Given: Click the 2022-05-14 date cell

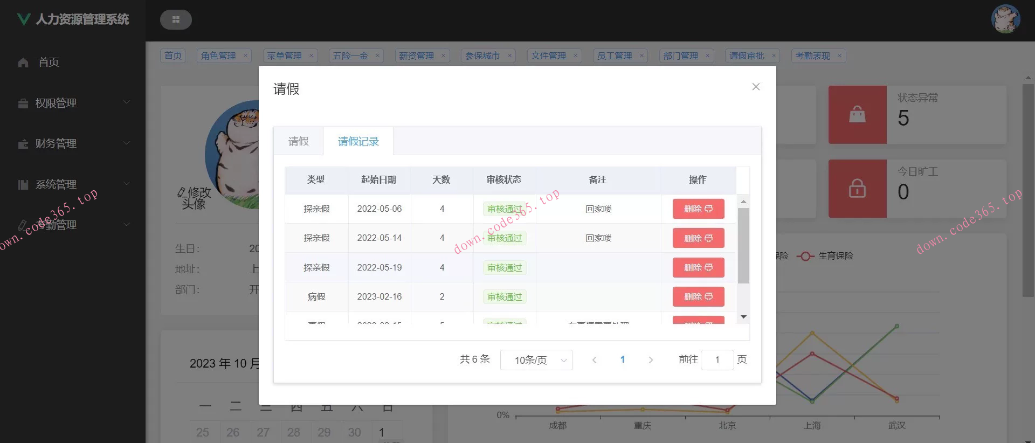Looking at the screenshot, I should click(379, 238).
